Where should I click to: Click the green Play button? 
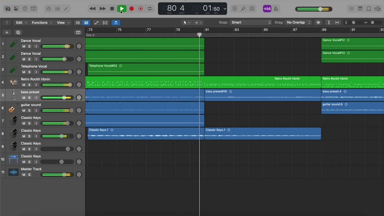pyautogui.click(x=121, y=9)
